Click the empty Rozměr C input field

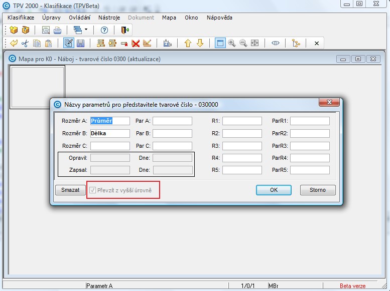tap(110, 146)
